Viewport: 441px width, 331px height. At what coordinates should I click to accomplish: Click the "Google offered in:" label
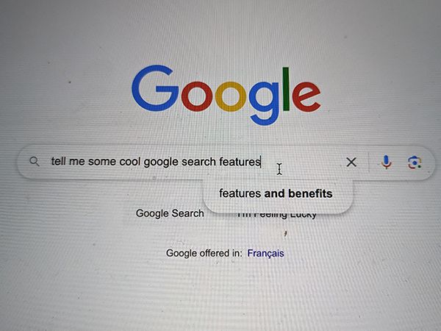click(x=204, y=253)
